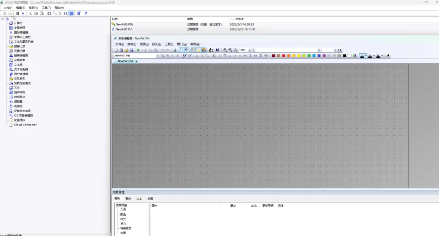Toggle the snap to grid button
439x236 pixels.
click(x=187, y=50)
